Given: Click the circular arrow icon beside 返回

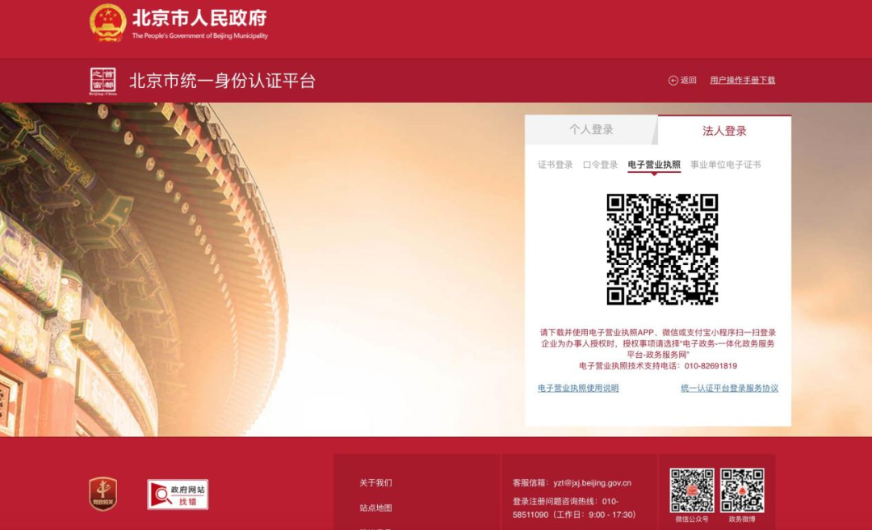Looking at the screenshot, I should (673, 81).
